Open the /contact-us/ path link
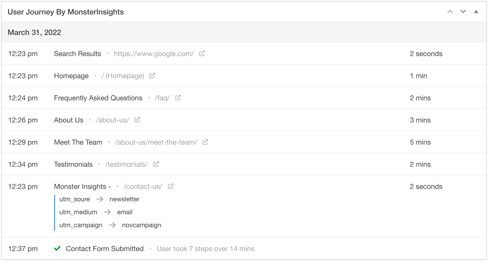This screenshot has height=261, width=488. coord(143,187)
